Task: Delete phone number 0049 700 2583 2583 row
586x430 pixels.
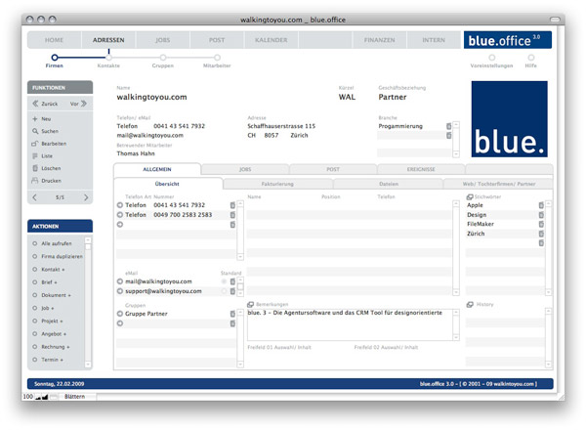Action: click(232, 215)
